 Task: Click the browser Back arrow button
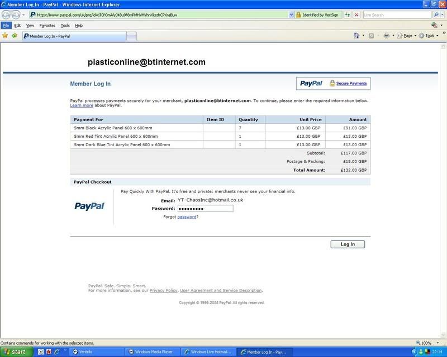click(x=6, y=15)
